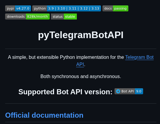This screenshot has height=124, width=160.
Task: Open the Official documentation heading link
Action: (x=44, y=115)
